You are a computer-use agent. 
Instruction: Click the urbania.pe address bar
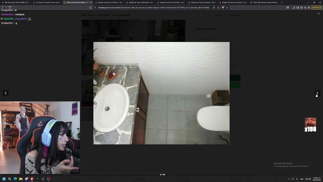coord(154,8)
